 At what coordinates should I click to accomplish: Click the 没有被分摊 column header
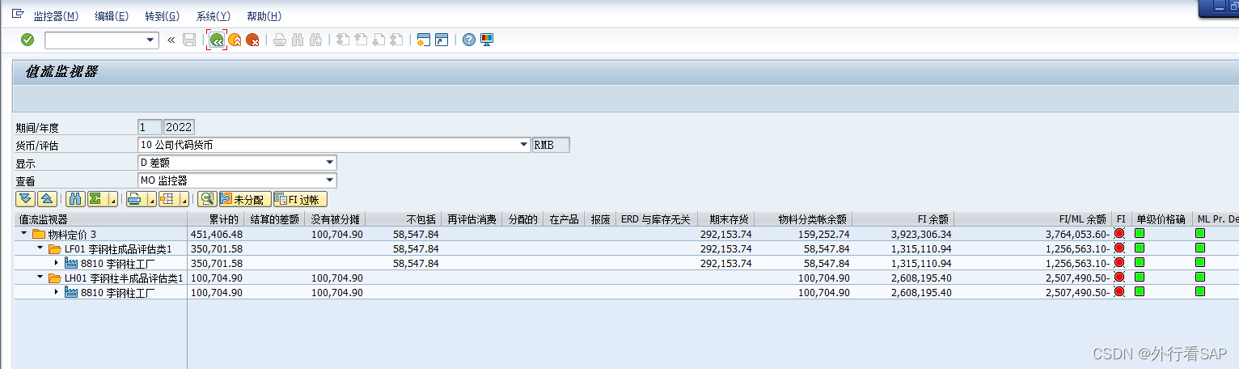pyautogui.click(x=334, y=218)
